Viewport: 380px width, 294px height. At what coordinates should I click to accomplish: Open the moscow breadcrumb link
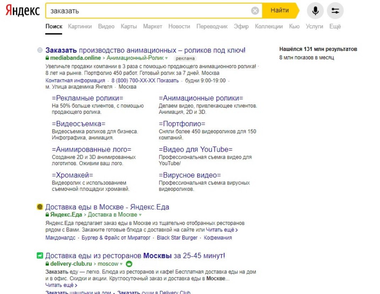click(108, 264)
